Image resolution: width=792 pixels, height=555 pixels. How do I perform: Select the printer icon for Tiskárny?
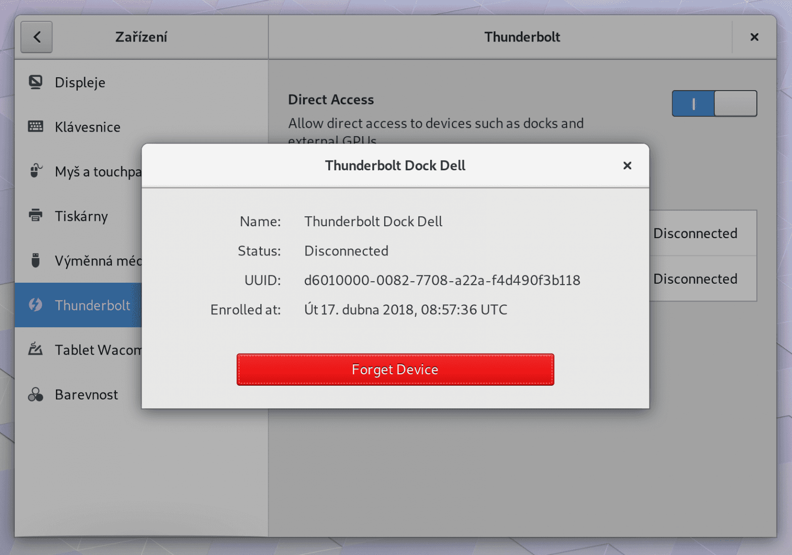point(35,216)
